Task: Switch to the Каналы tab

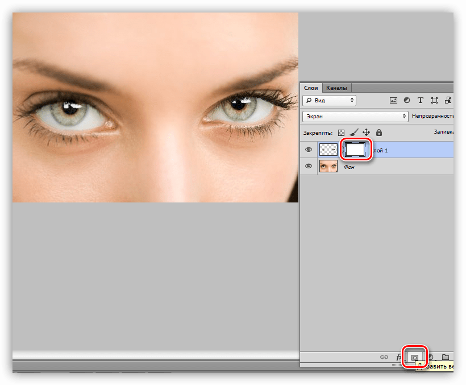Action: 336,88
